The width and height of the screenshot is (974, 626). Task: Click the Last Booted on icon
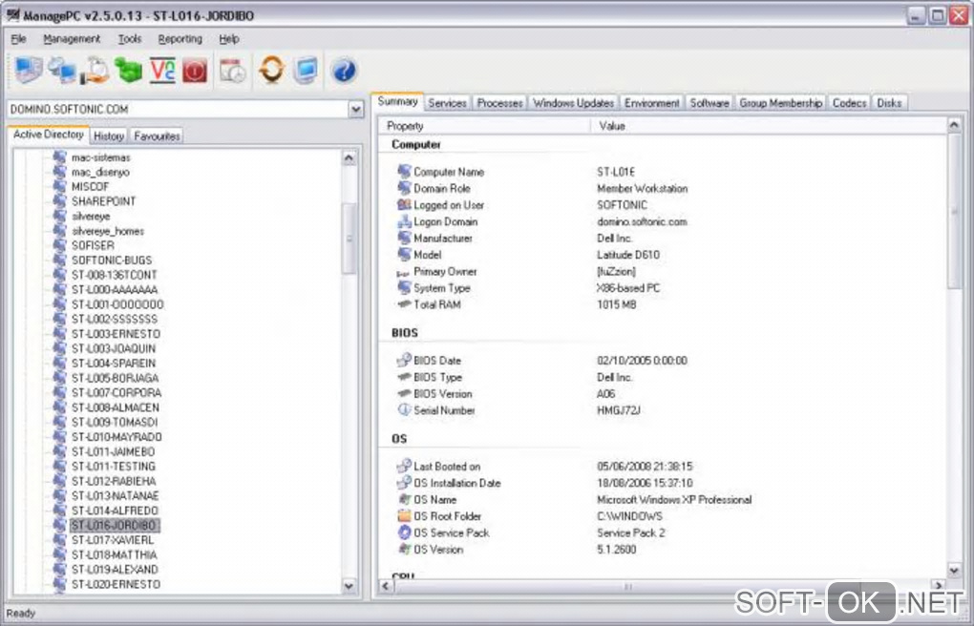coord(404,466)
